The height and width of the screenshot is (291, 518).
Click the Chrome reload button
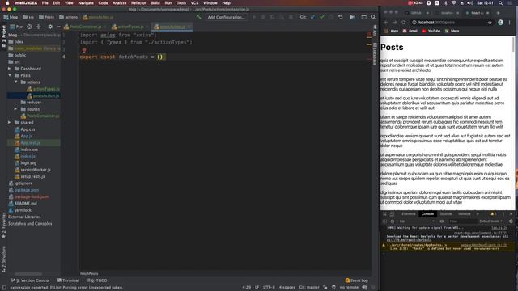[403, 23]
